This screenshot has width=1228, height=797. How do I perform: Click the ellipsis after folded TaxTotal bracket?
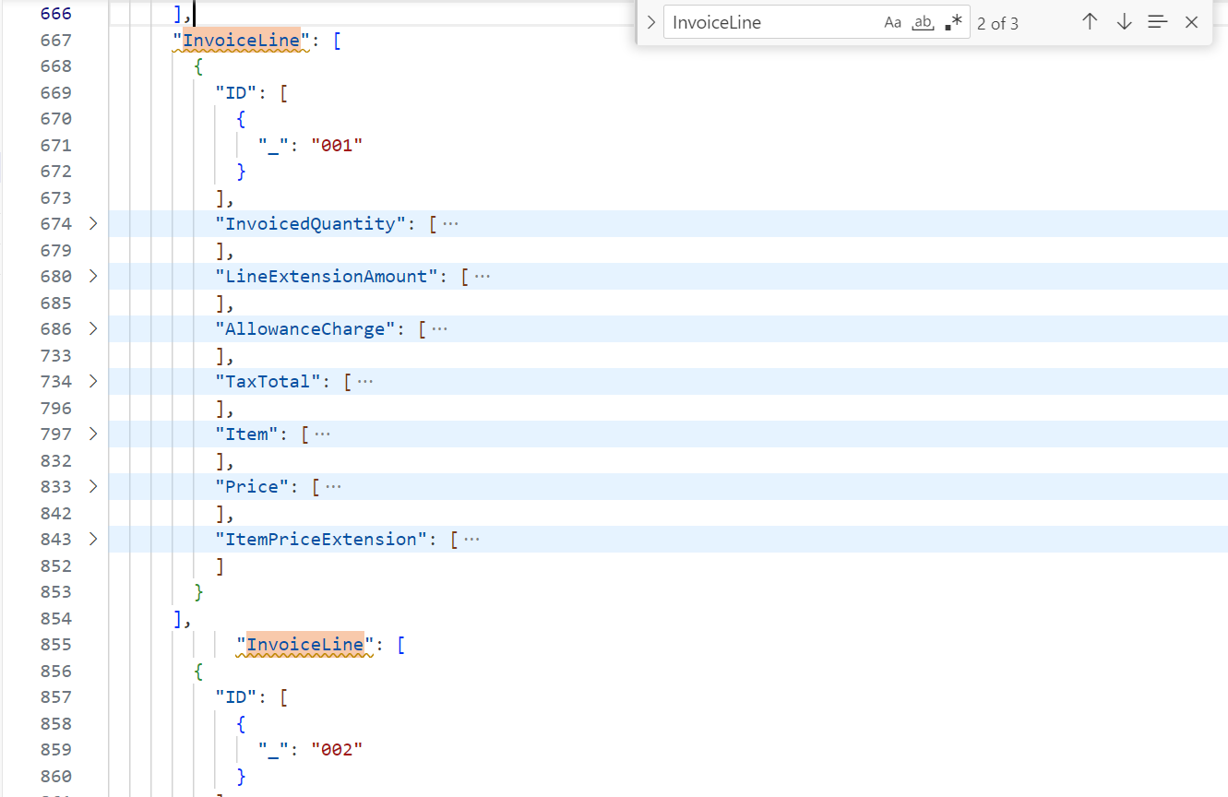point(365,381)
